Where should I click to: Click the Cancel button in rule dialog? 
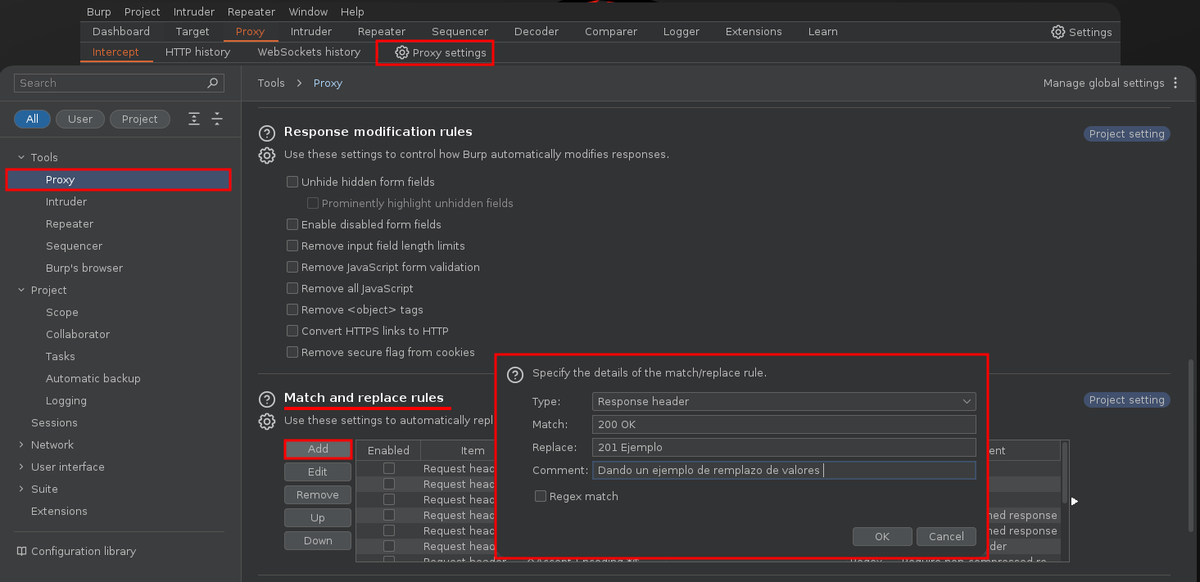click(946, 536)
